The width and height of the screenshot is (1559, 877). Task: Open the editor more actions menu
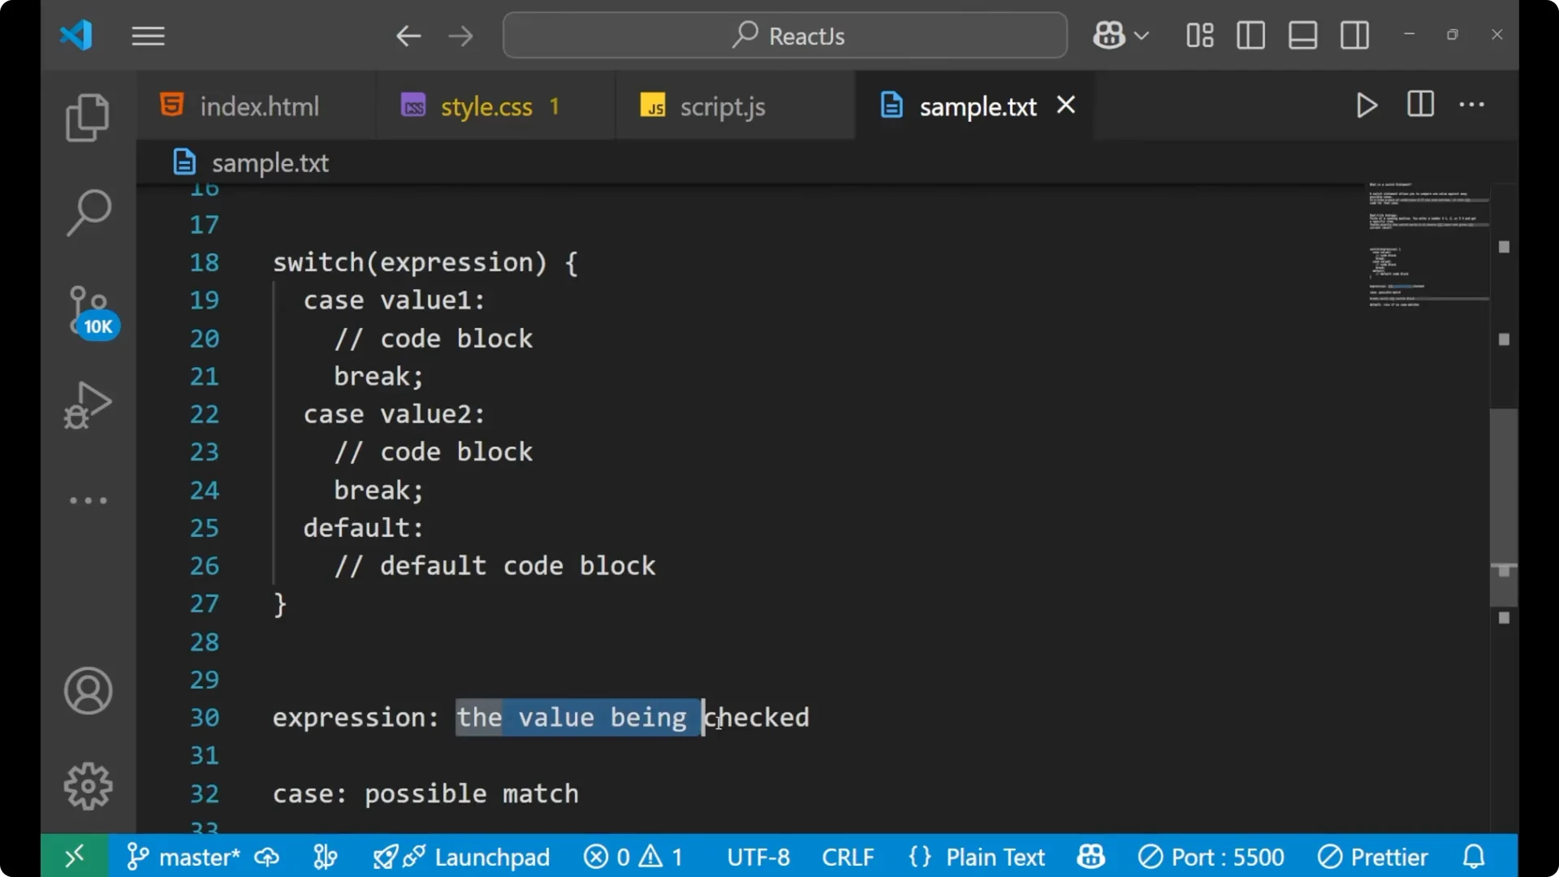click(1473, 106)
